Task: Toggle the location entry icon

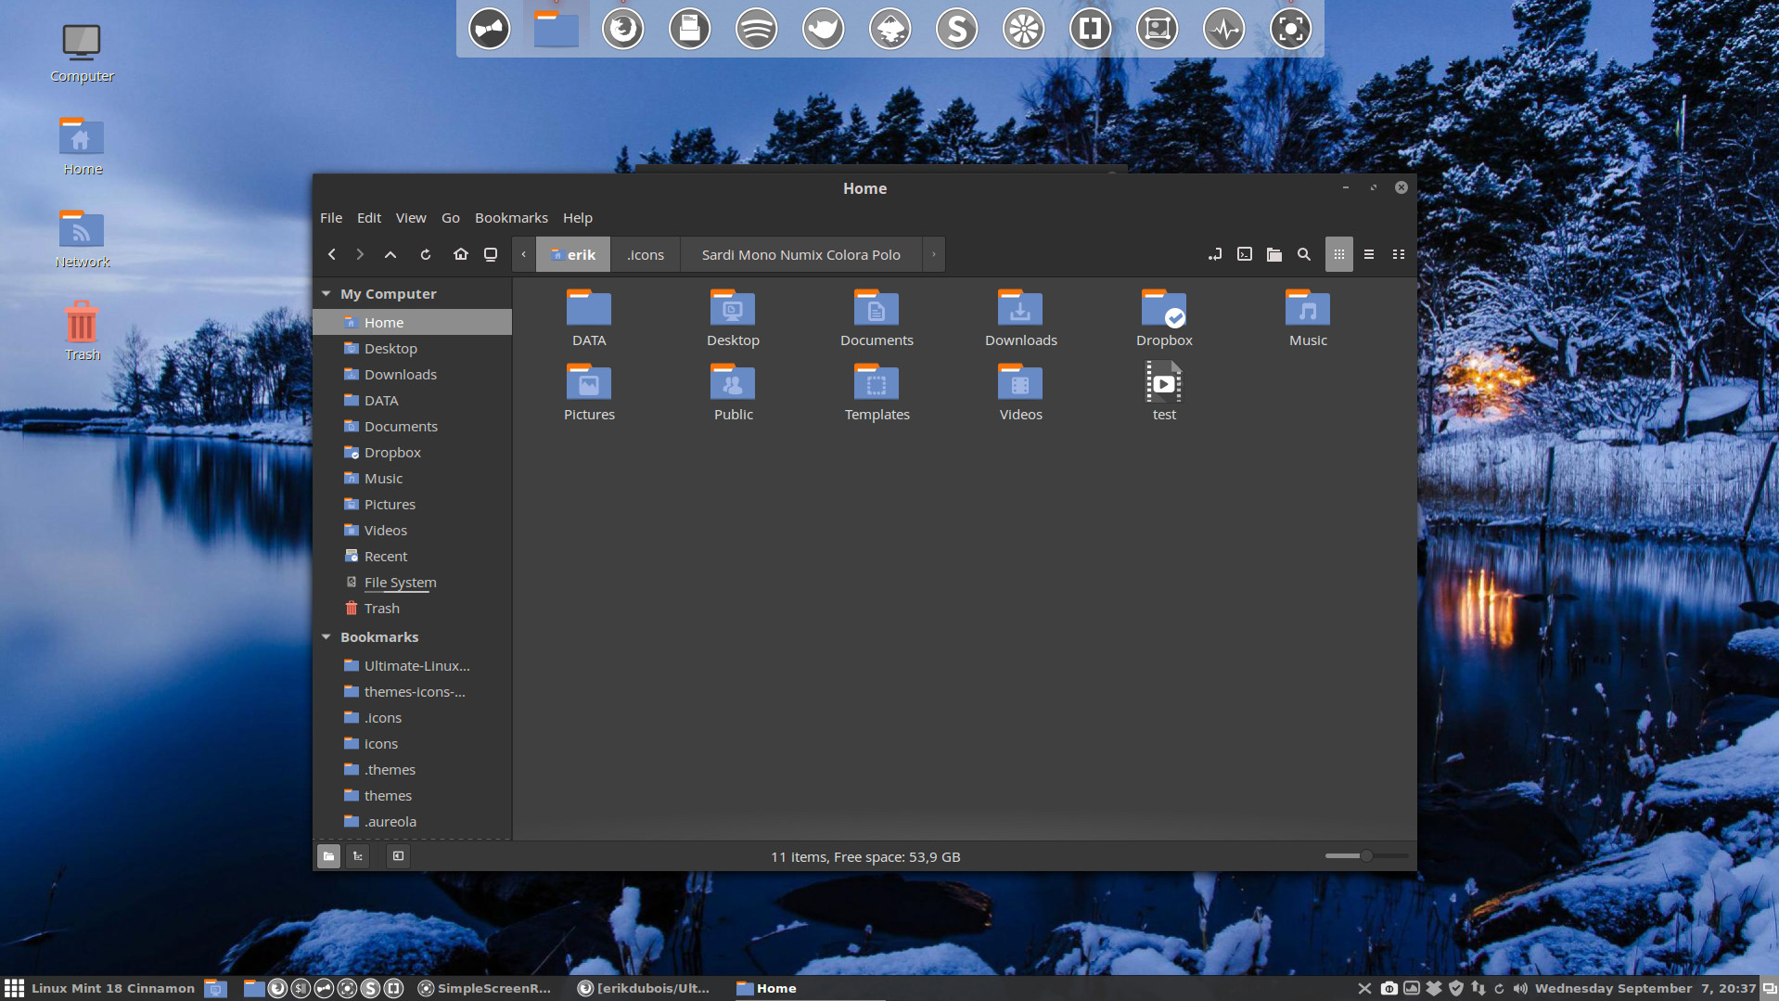Action: [x=1213, y=254]
